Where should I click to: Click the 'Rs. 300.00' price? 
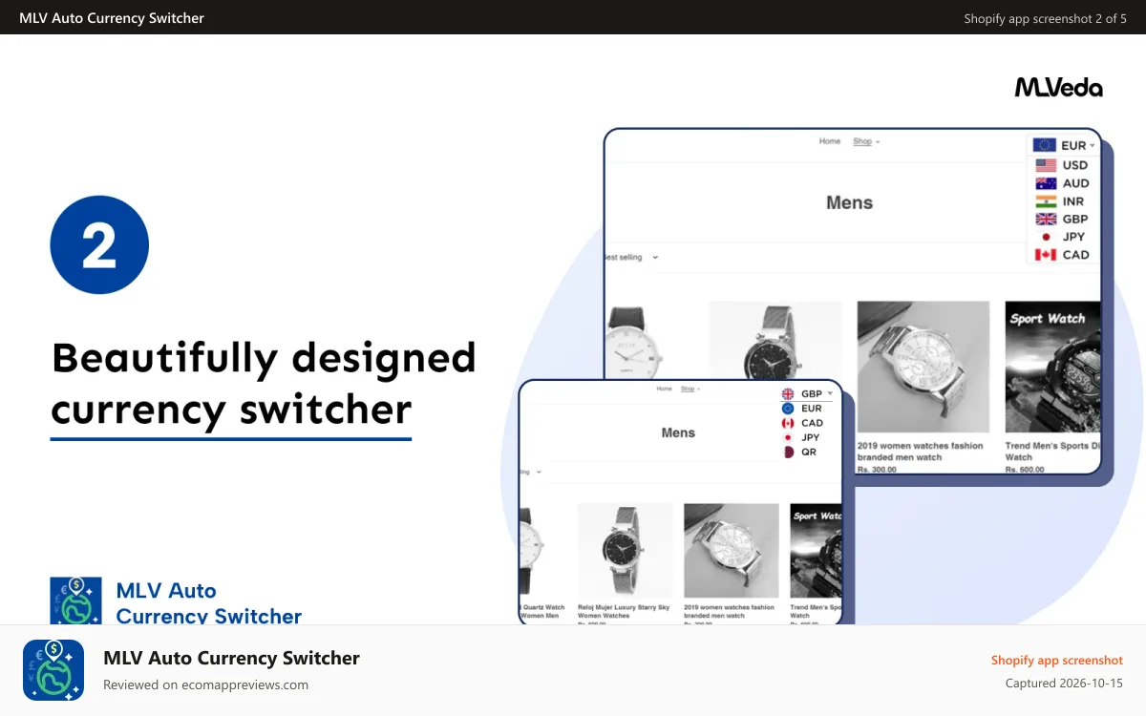coord(877,470)
